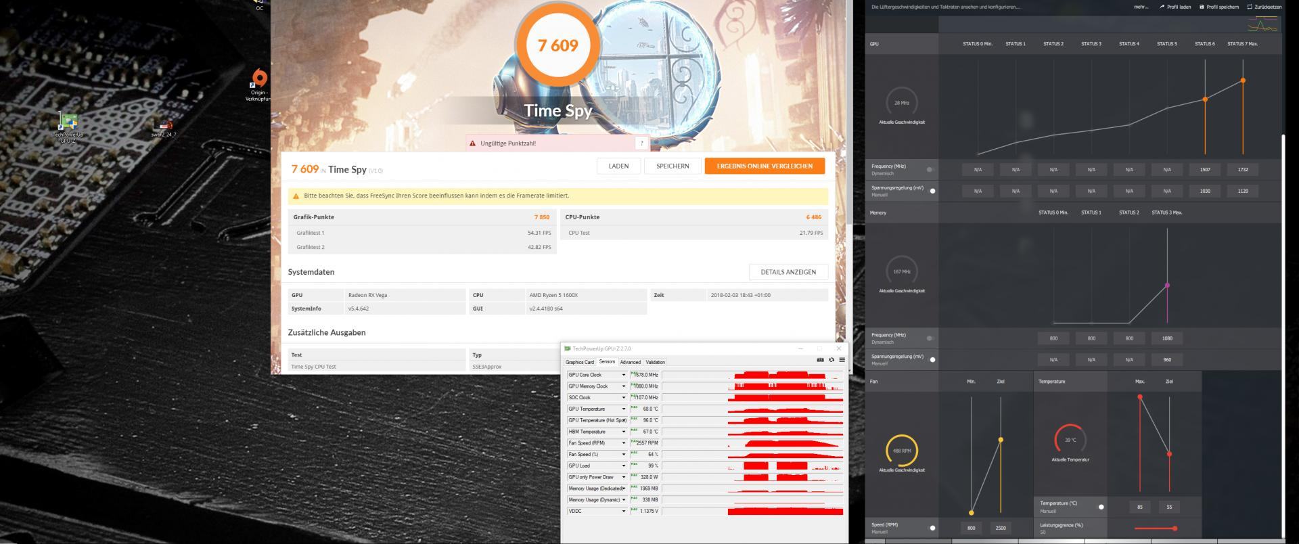Click the Profil speichern disk icon
Image resolution: width=1299 pixels, height=544 pixels.
pyautogui.click(x=1202, y=7)
